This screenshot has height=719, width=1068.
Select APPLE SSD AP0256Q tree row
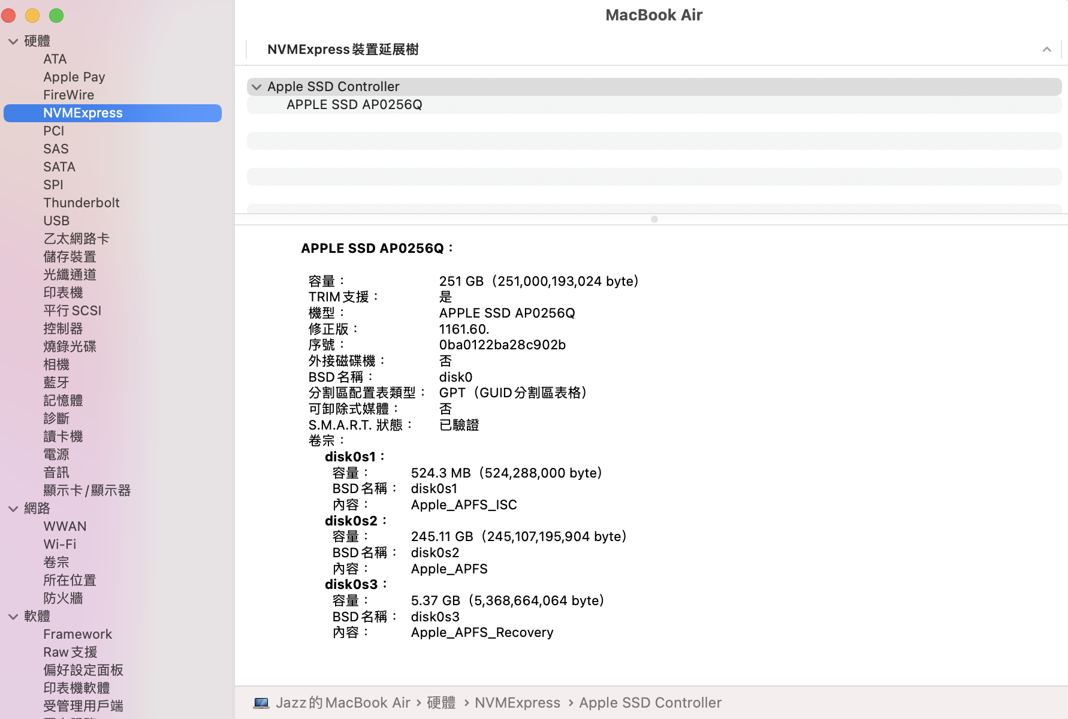[654, 105]
